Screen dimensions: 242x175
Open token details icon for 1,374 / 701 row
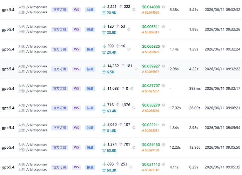point(134,147)
